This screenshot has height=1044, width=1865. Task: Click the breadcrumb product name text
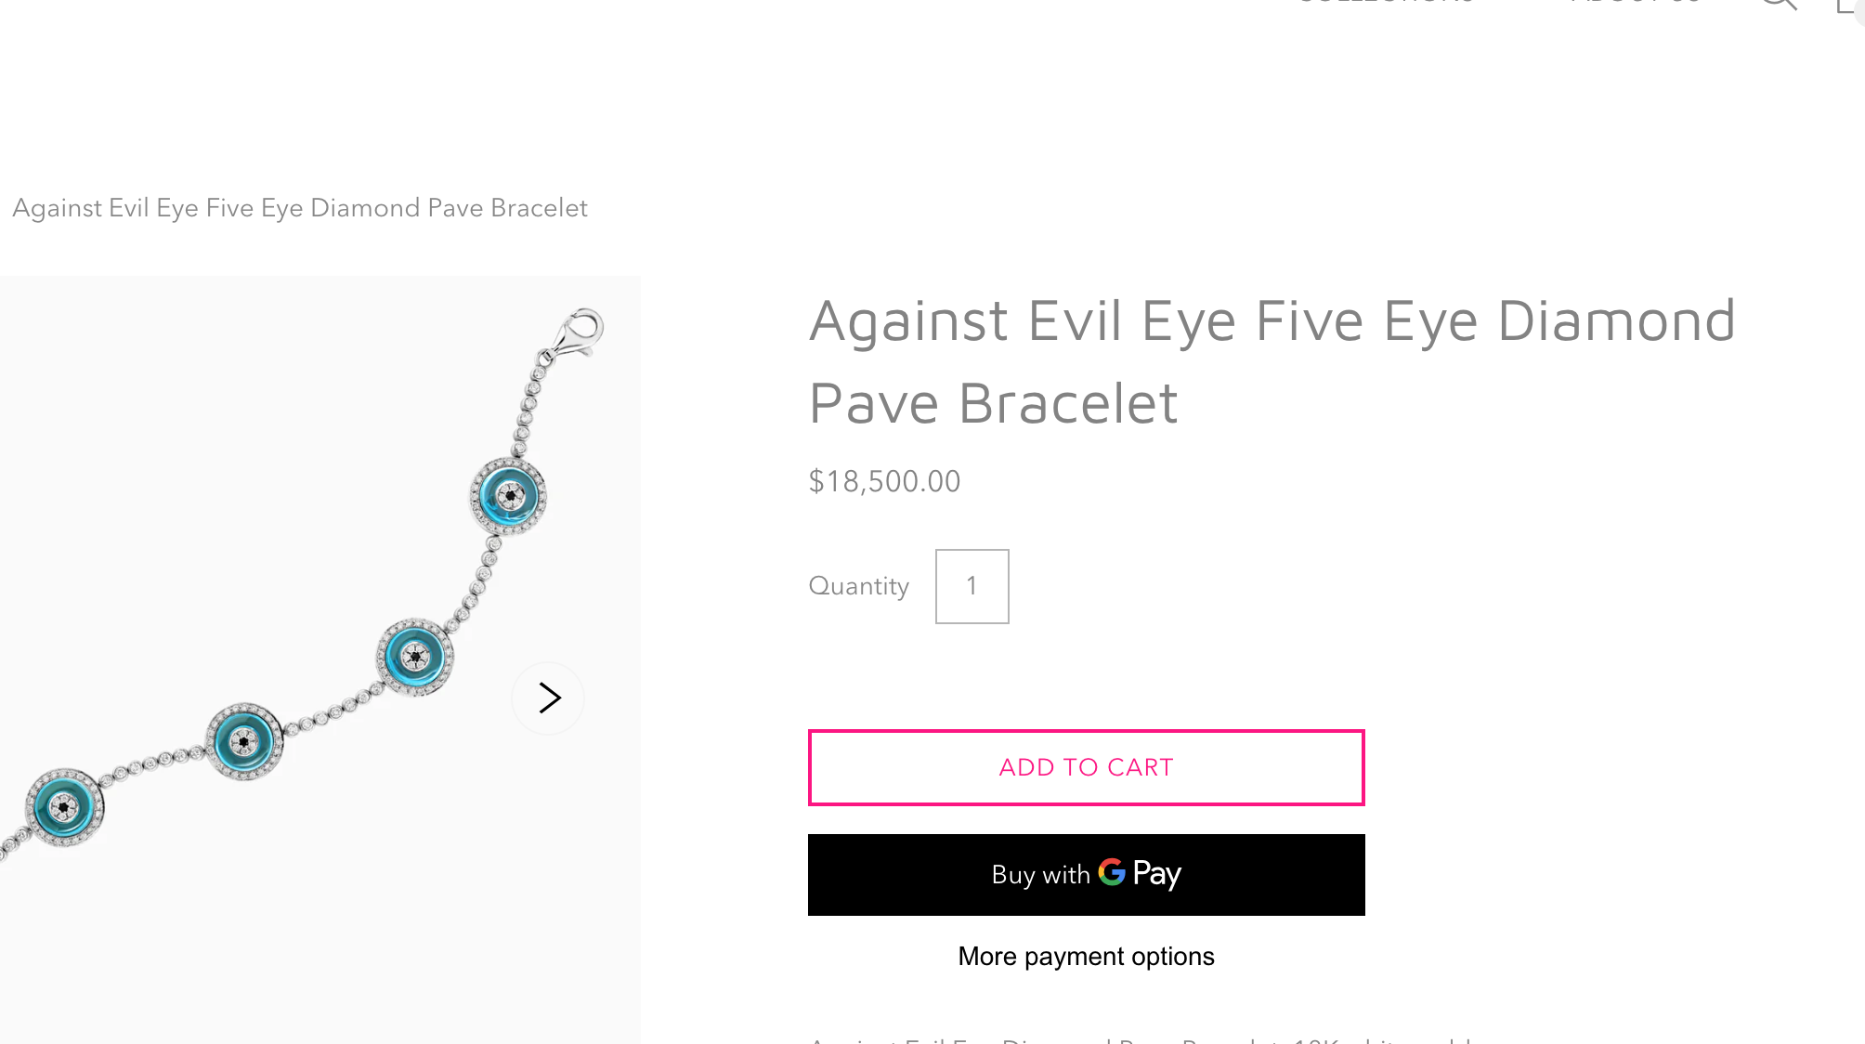click(300, 208)
